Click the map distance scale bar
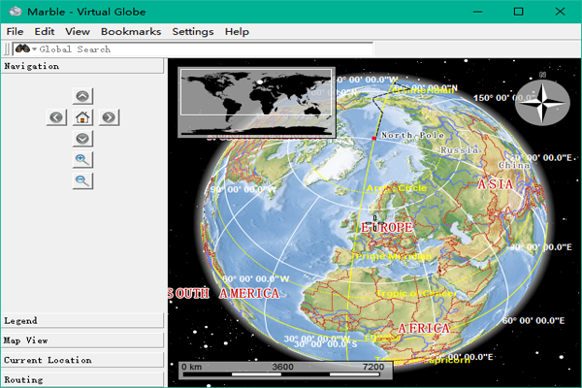 (x=285, y=371)
